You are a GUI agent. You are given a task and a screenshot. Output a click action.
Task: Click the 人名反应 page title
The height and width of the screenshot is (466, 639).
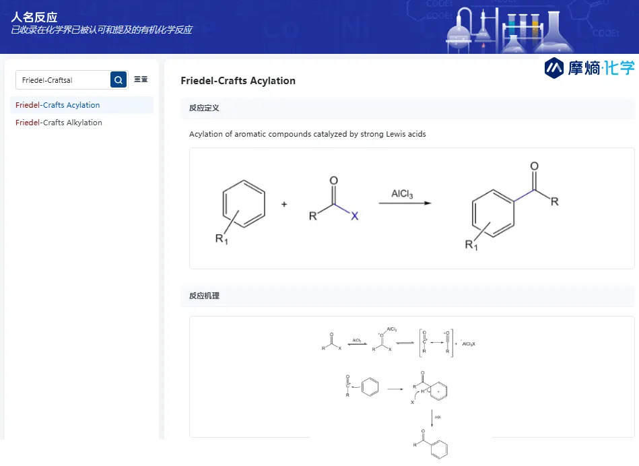34,17
